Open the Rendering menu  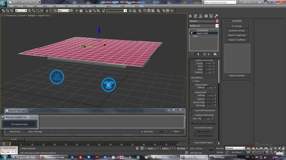[x=101, y=6]
